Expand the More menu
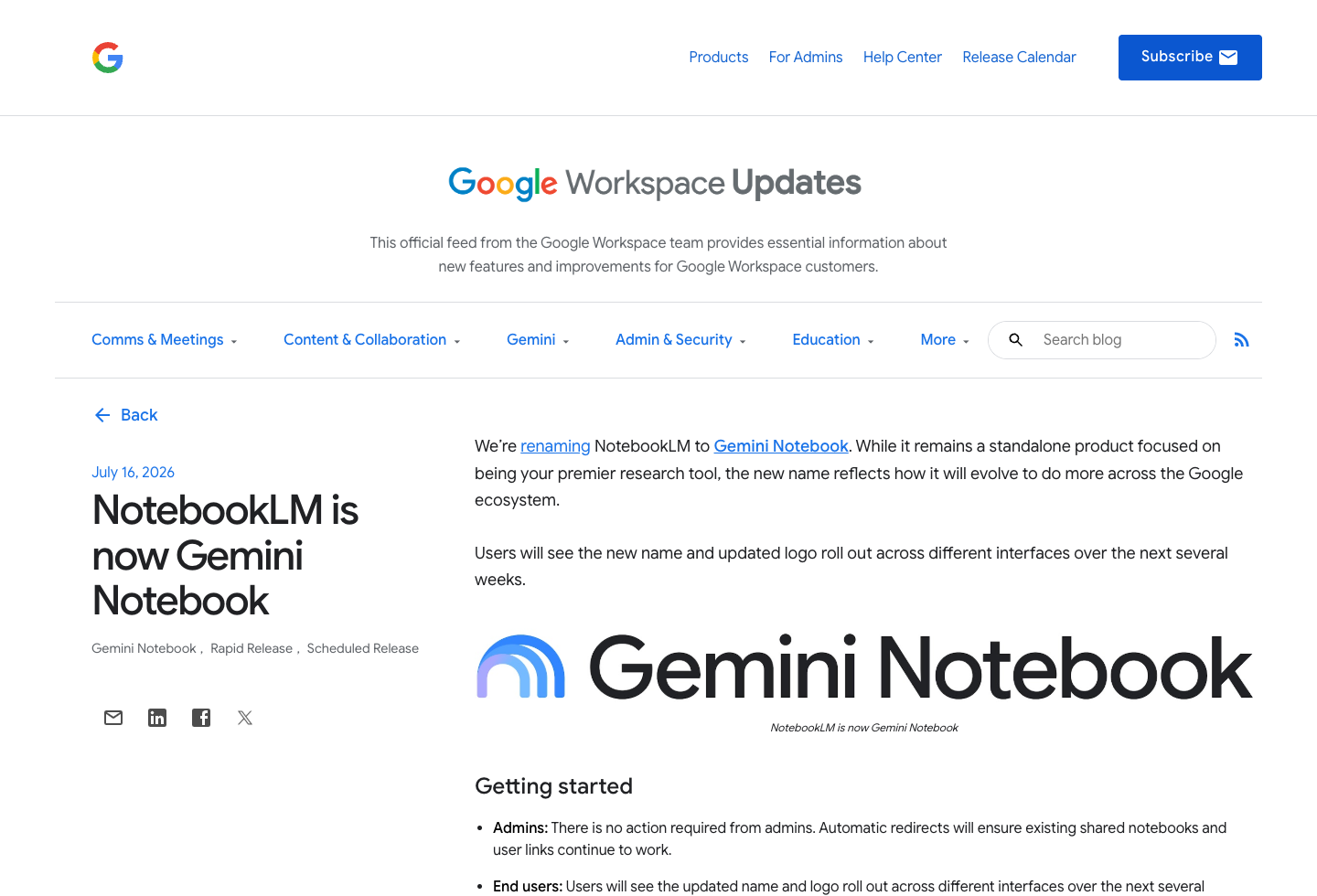 (946, 340)
